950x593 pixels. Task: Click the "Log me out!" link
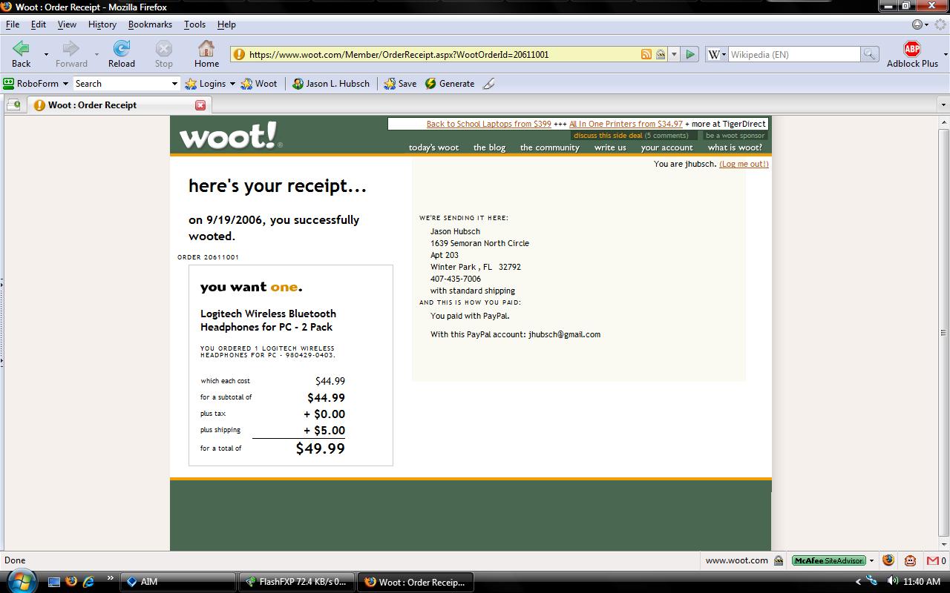click(744, 164)
